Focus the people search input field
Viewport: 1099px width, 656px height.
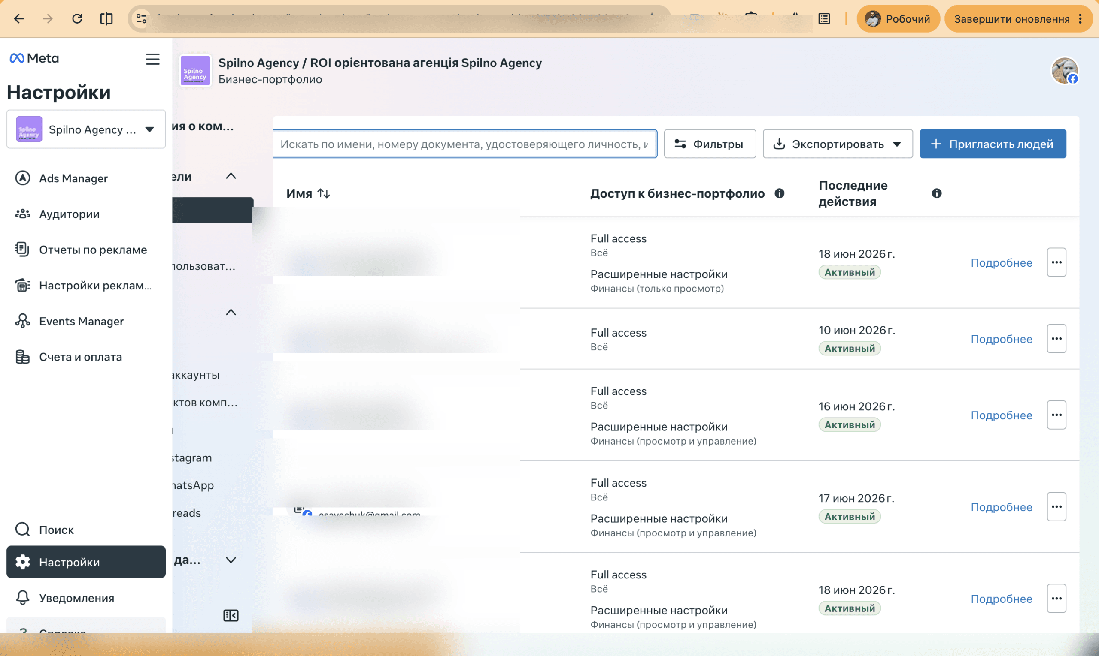click(465, 144)
